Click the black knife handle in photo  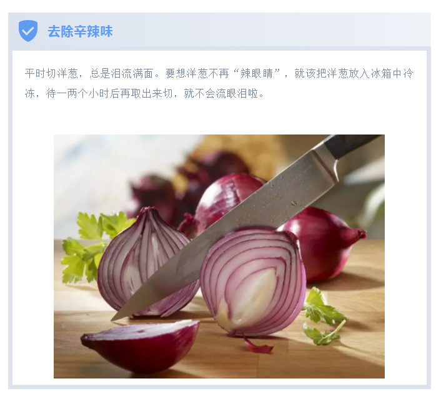352,145
